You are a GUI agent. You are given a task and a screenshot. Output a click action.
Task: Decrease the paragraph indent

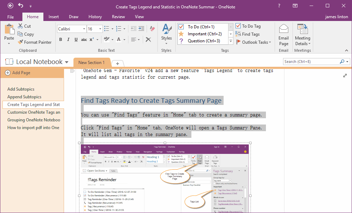pos(134,28)
